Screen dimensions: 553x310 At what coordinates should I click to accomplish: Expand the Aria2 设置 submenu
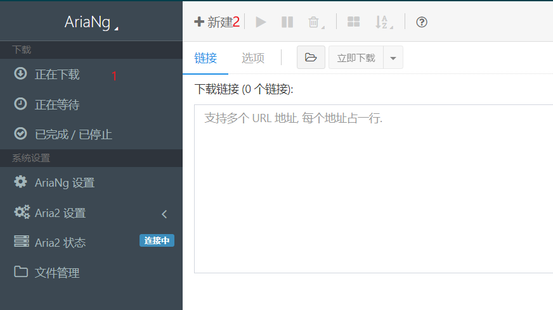tap(91, 213)
